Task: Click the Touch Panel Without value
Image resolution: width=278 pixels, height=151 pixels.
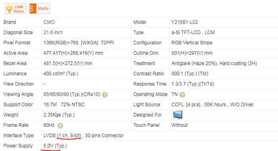Action: (x=180, y=125)
